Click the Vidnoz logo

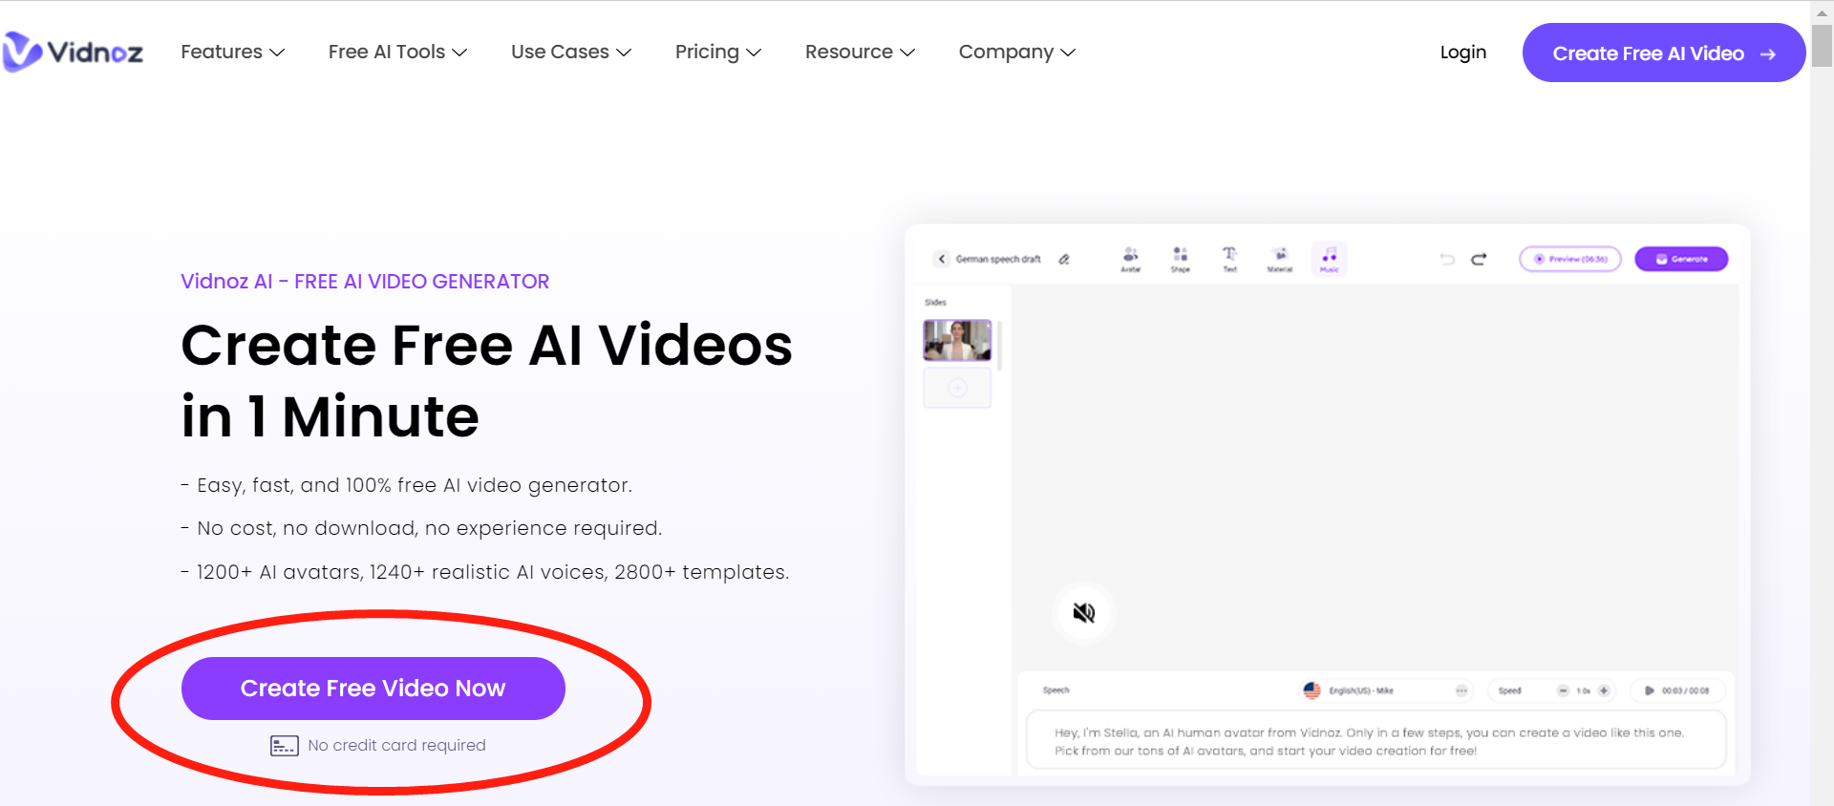click(x=73, y=52)
